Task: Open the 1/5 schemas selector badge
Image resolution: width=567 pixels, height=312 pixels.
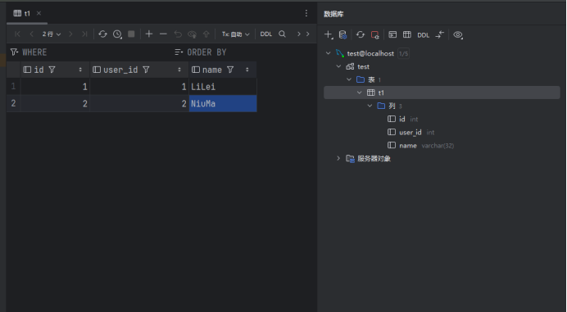Action: click(404, 53)
